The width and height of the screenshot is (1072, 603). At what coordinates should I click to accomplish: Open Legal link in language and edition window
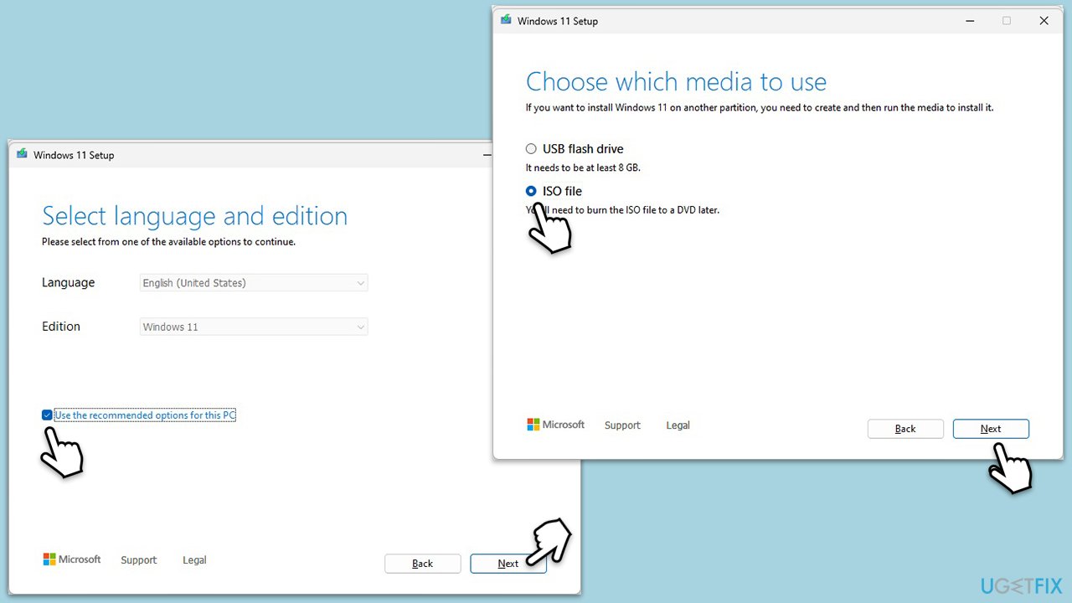pos(194,560)
